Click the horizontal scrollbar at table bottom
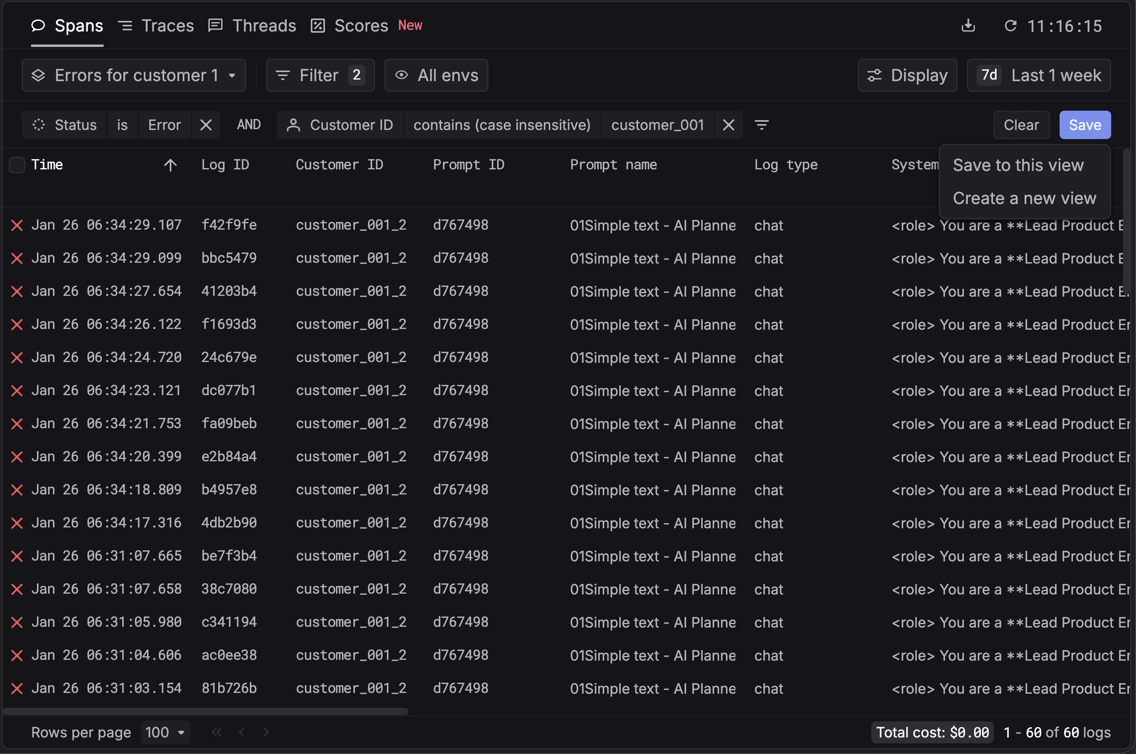This screenshot has width=1136, height=754. click(x=206, y=711)
